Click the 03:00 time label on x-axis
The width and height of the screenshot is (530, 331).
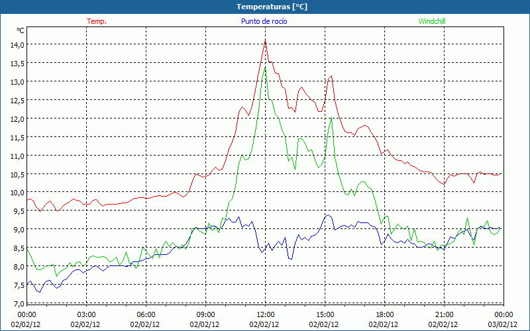point(86,314)
